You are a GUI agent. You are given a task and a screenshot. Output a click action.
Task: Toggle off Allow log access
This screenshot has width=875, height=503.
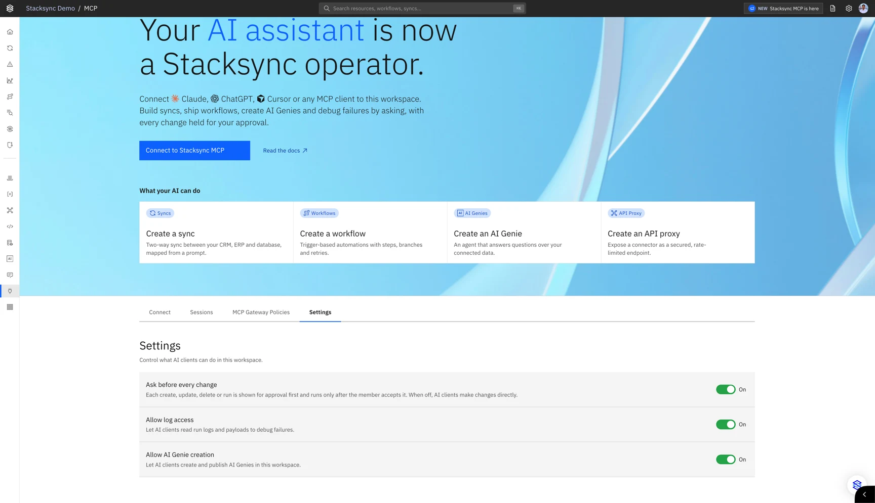pyautogui.click(x=726, y=424)
